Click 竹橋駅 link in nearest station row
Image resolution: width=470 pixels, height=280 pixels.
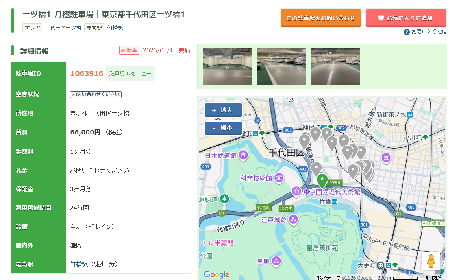coord(79,264)
